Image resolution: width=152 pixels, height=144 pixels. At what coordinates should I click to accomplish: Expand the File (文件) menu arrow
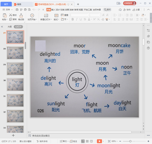click(12, 9)
